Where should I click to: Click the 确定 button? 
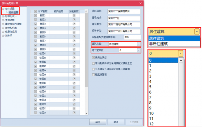(98, 122)
